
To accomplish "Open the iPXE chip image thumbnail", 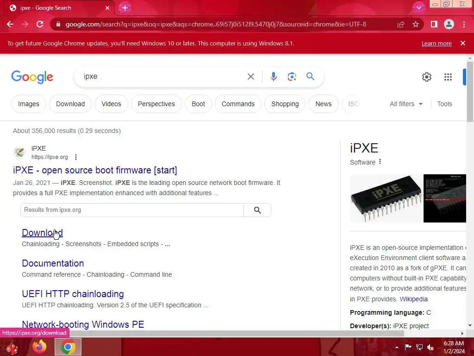I will pyautogui.click(x=386, y=198).
